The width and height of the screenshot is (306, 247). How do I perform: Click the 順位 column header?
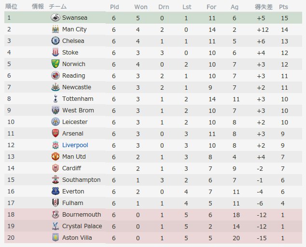pos(12,7)
